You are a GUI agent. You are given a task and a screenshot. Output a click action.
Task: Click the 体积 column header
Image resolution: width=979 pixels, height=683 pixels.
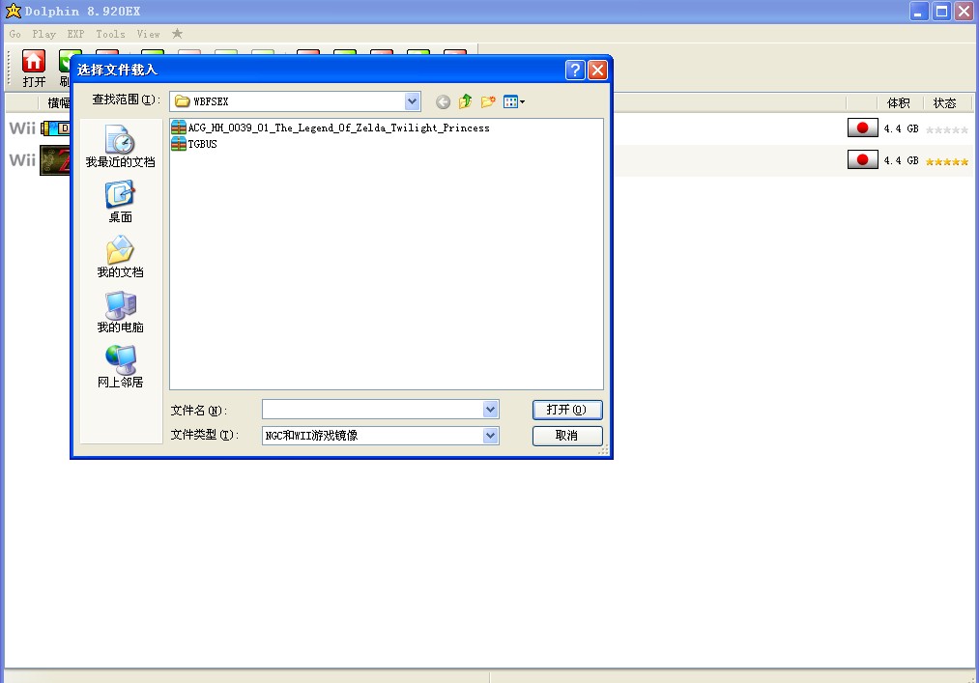click(x=898, y=103)
